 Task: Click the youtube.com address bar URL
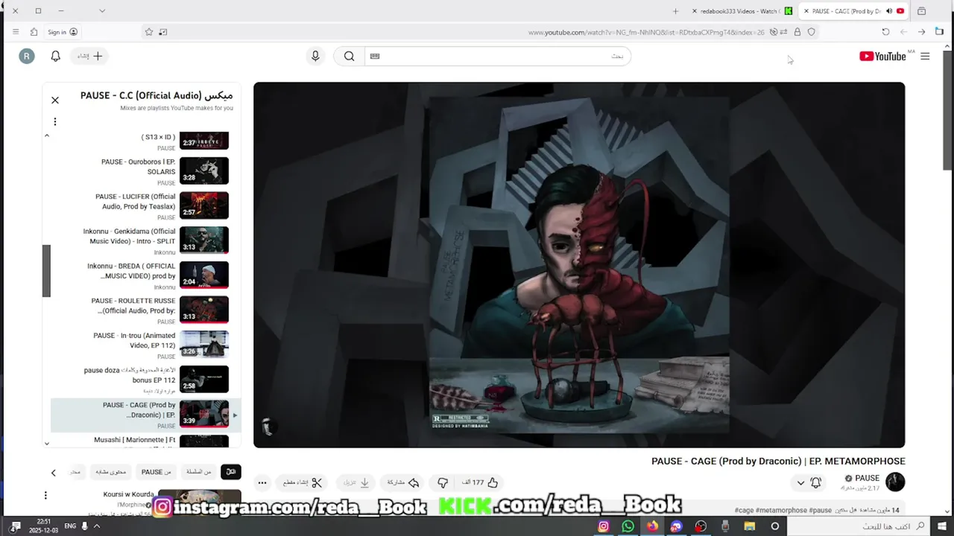(x=646, y=32)
